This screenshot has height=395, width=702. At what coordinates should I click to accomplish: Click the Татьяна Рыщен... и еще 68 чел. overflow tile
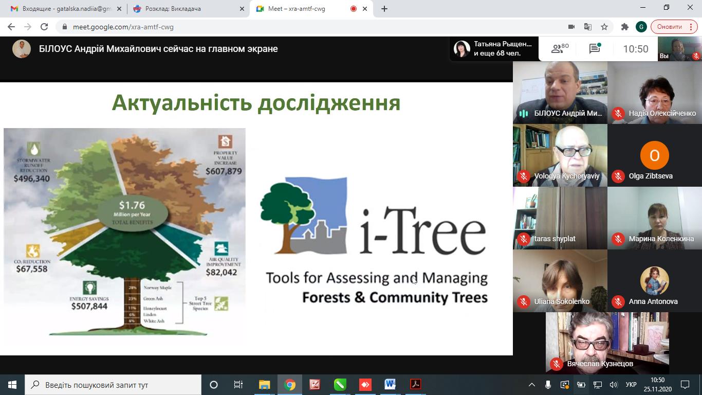[x=494, y=49]
